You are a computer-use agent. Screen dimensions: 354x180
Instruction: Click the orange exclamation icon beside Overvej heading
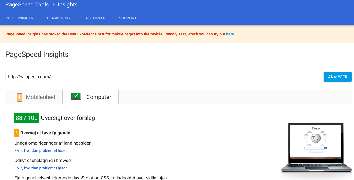coord(17,133)
